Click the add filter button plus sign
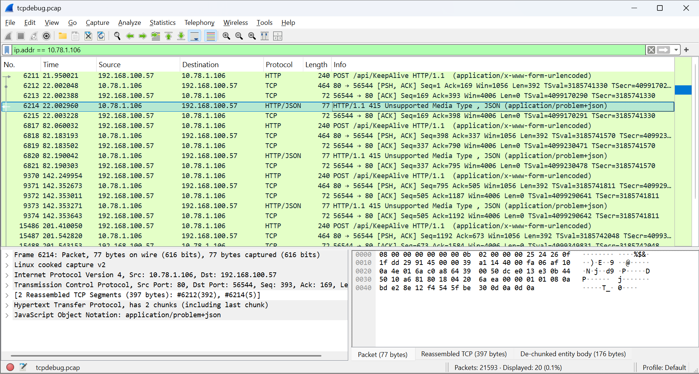Screen dimensions: 699x374 [686, 50]
